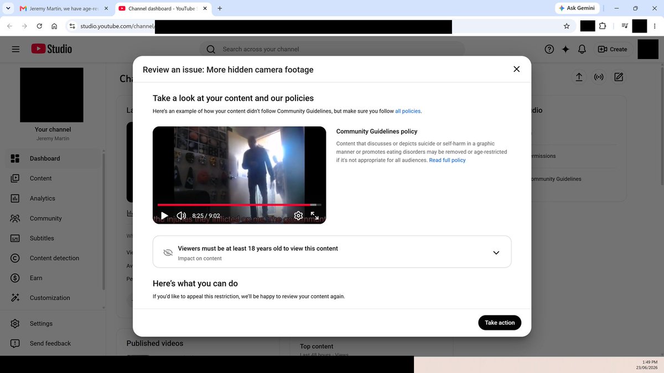Click the upload videos arrow icon
Viewport: 664px width, 373px height.
[x=579, y=77]
